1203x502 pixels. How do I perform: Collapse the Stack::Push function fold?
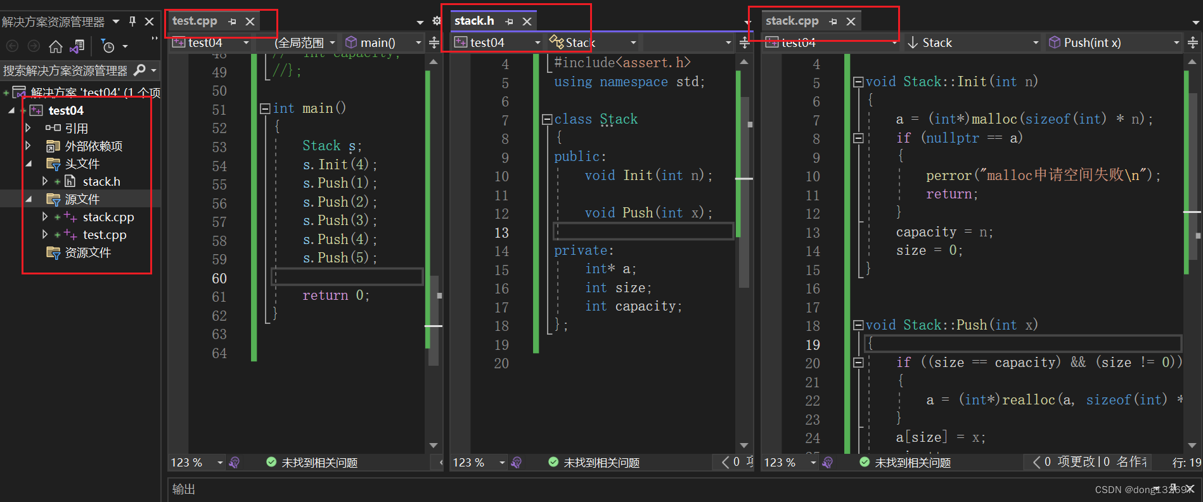point(858,325)
